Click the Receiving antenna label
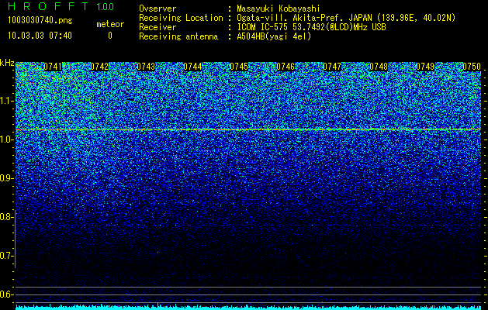This screenshot has height=310, width=488. 178,36
